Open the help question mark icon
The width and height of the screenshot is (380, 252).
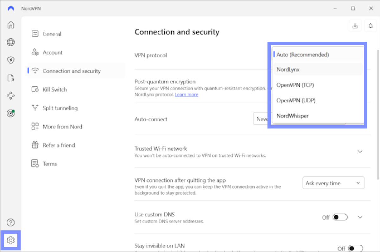[11, 222]
